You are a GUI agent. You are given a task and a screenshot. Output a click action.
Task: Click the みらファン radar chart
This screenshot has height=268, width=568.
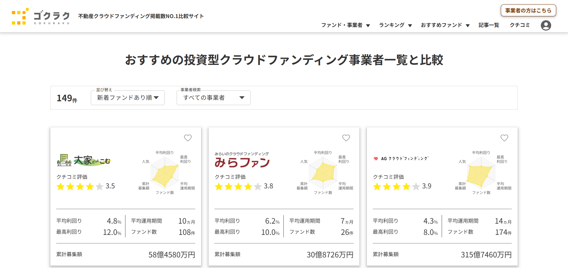323,173
